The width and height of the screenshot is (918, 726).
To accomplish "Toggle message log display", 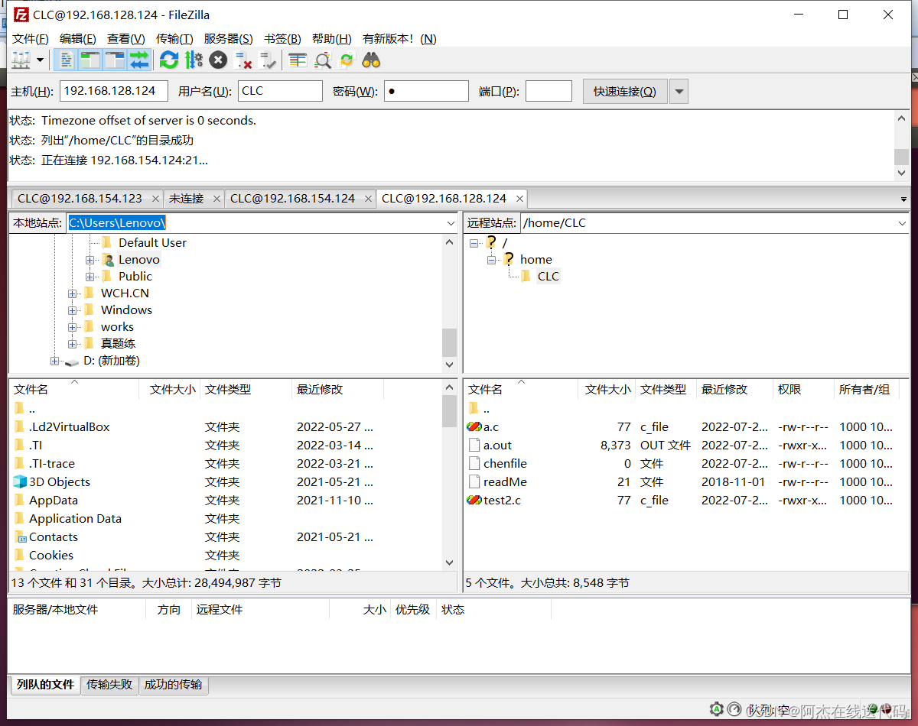I will coord(67,60).
